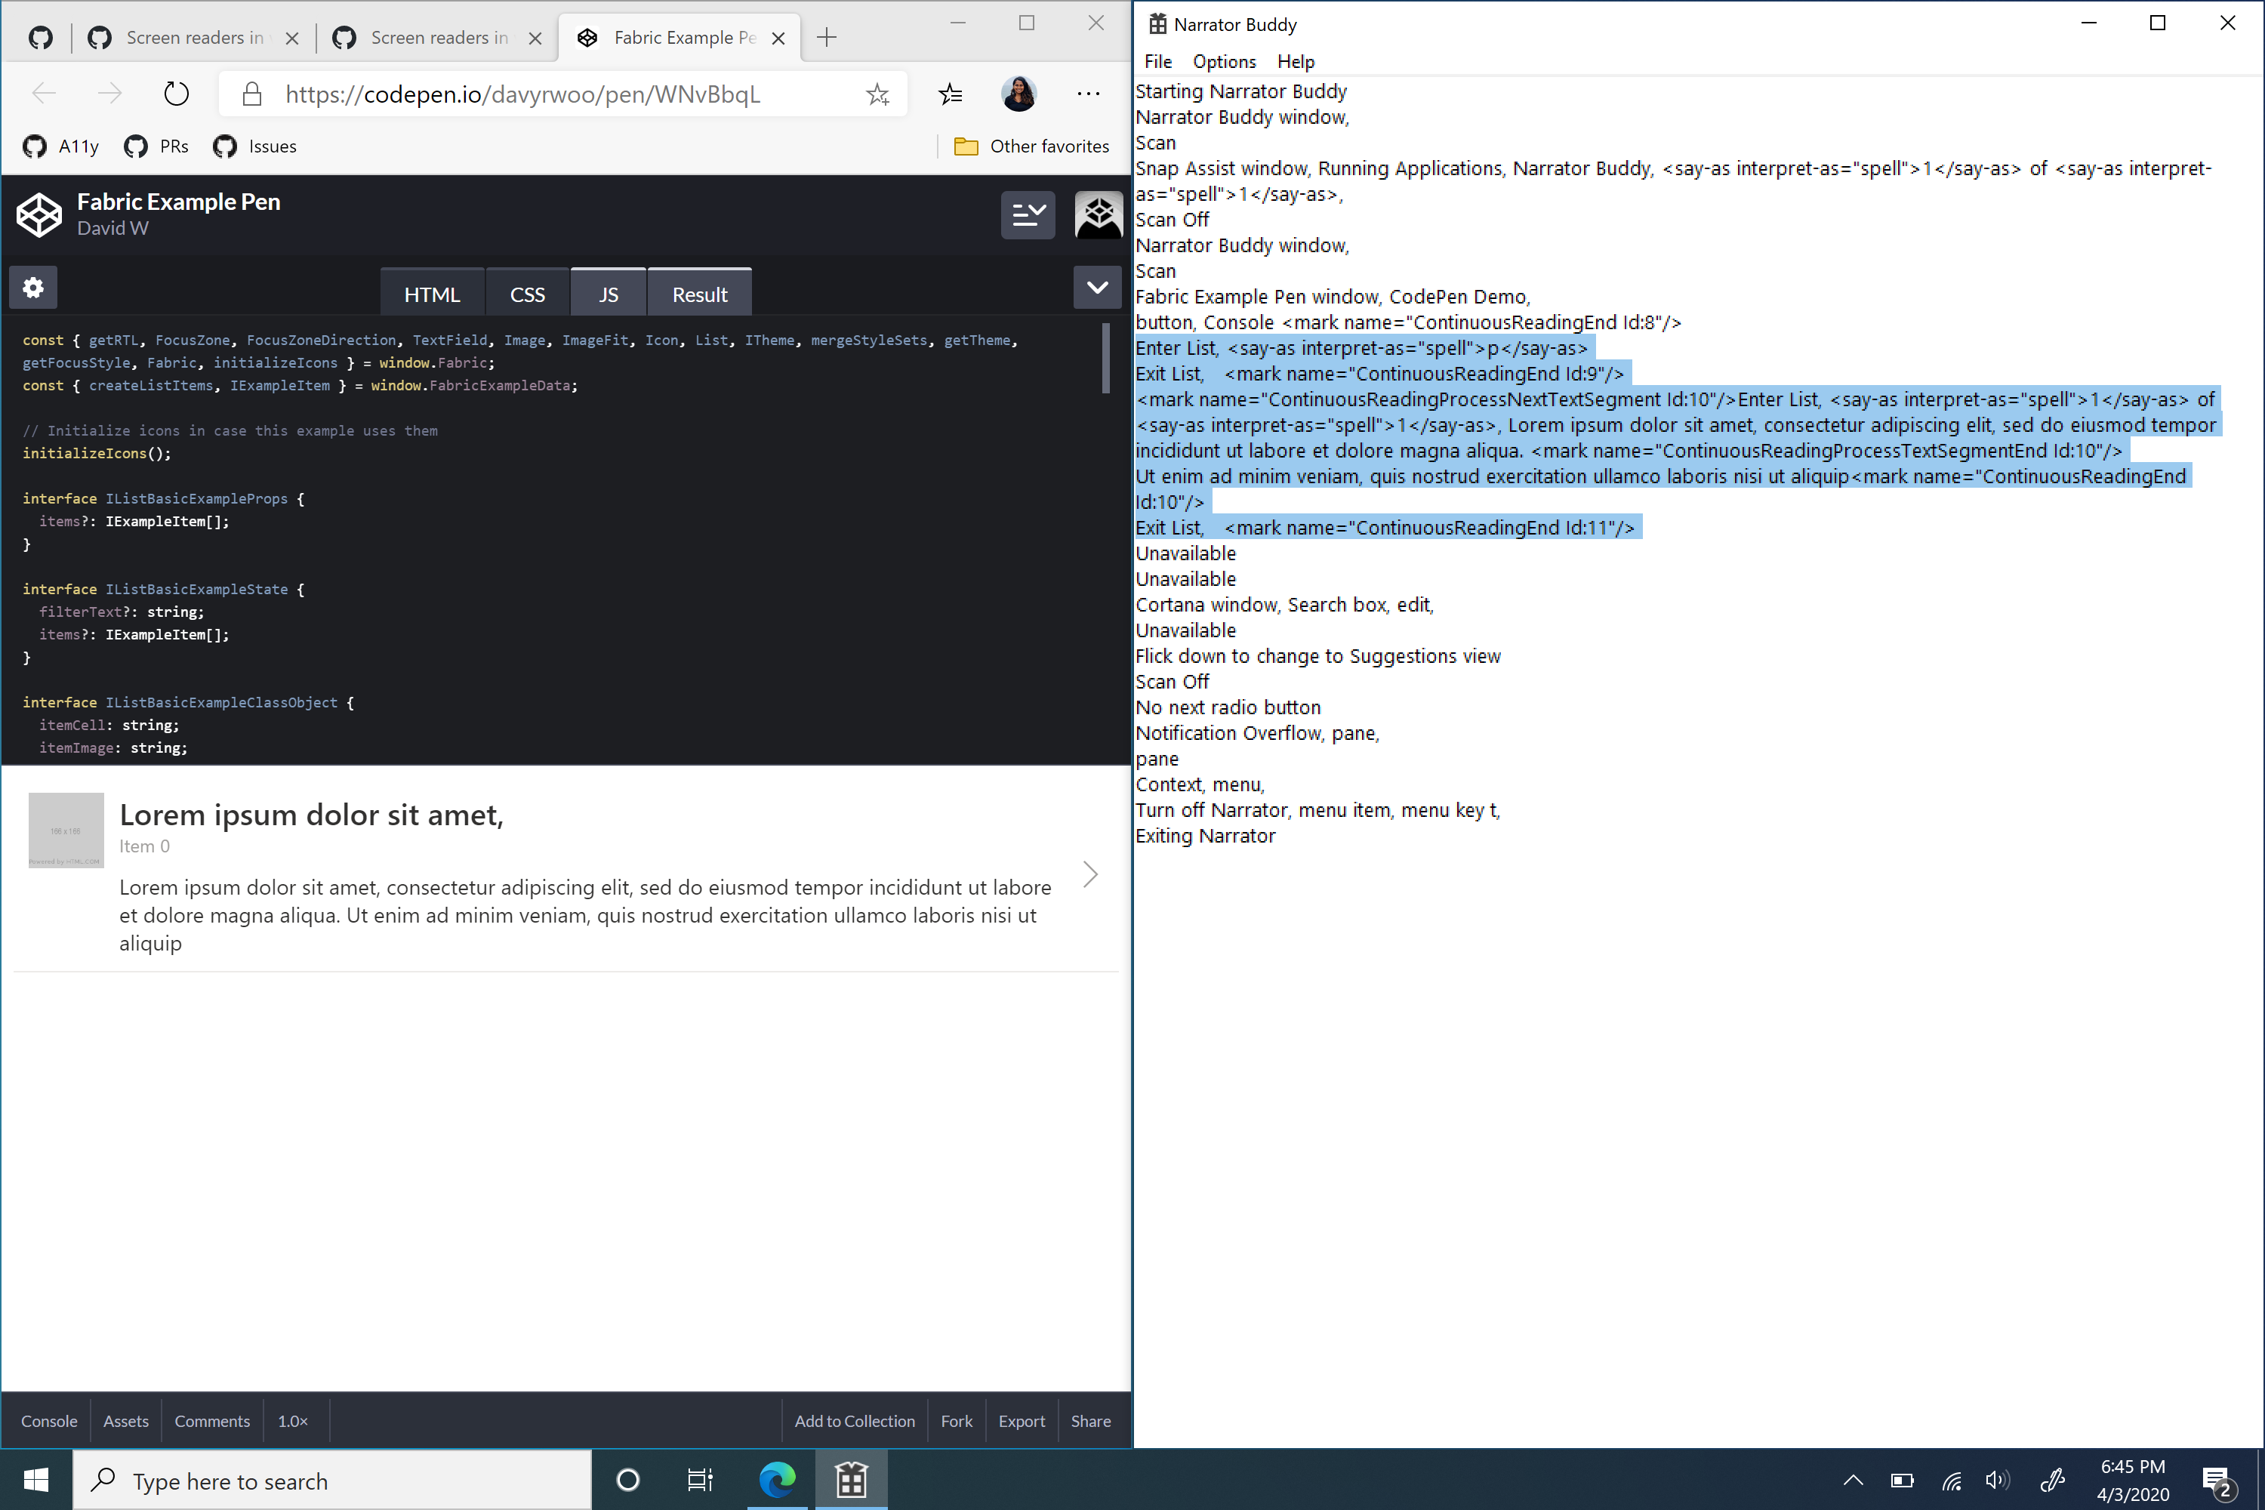The image size is (2265, 1510).
Task: Toggle the JS editor panel
Action: tap(608, 293)
